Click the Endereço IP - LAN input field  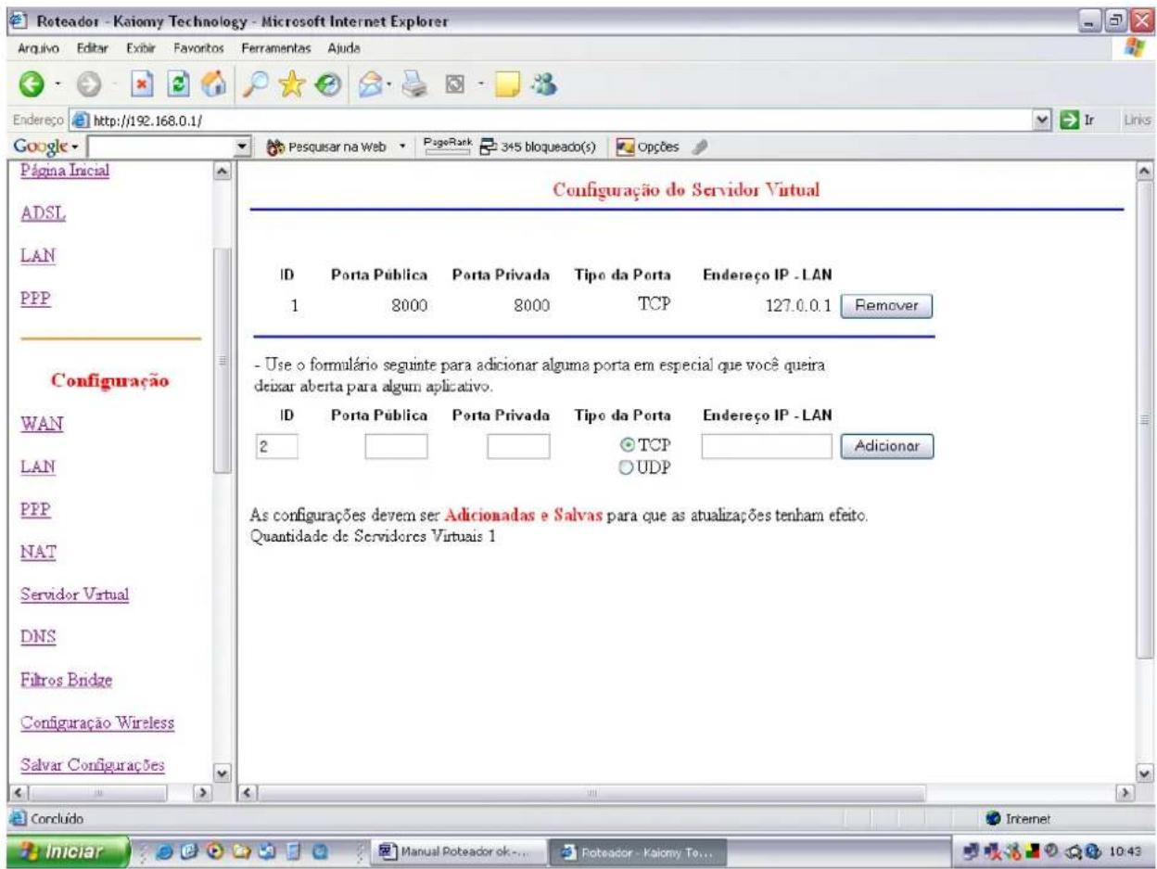pyautogui.click(x=767, y=446)
